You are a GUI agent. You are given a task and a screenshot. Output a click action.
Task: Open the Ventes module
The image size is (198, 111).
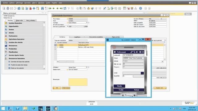11,30
